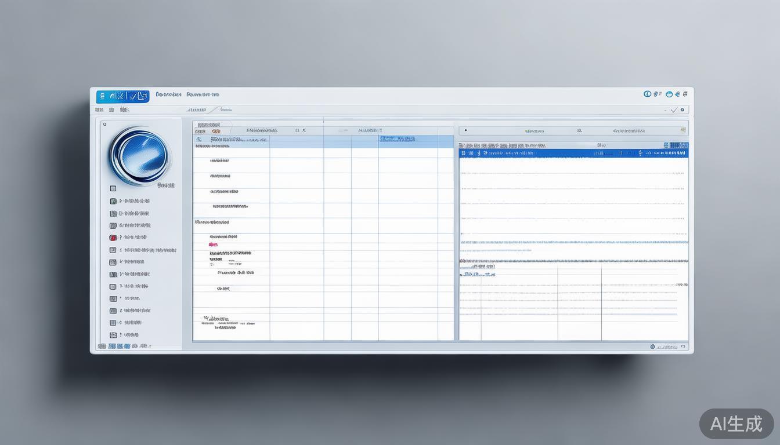Click the light blue highlighted cell in left table header
Image resolution: width=780 pixels, height=445 pixels.
click(x=398, y=138)
